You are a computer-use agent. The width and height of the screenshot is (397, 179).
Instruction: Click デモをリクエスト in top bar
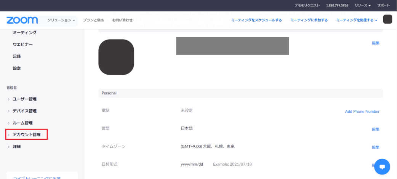307,5
